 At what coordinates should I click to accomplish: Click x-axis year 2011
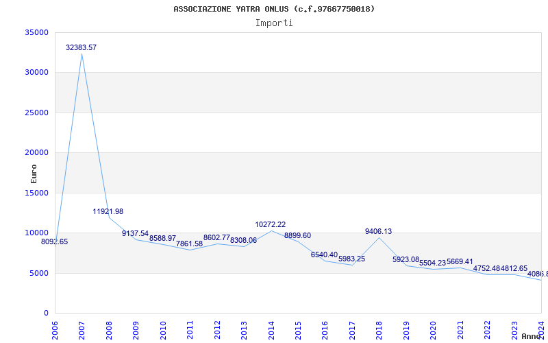point(190,330)
